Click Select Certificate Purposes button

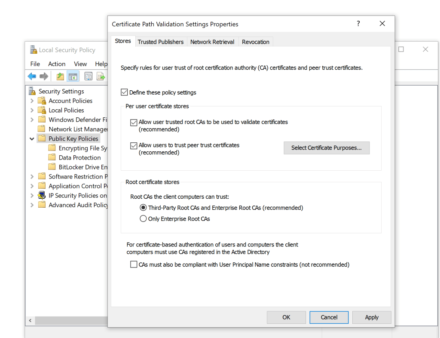point(326,148)
